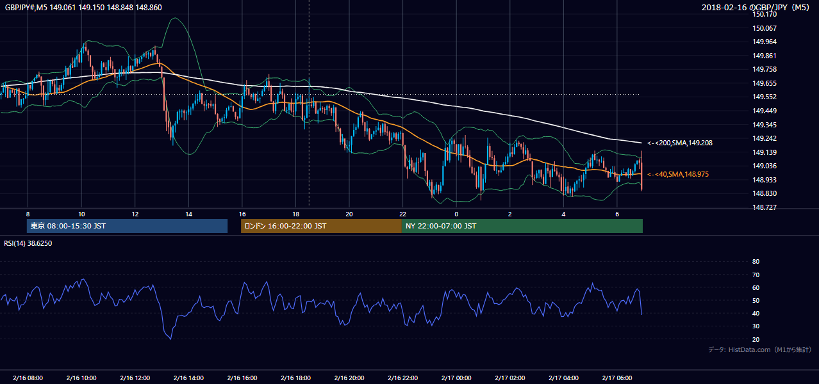Click hour label 12 under the price chart
Screen dimensions: 819x384
click(135, 214)
